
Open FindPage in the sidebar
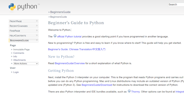(23, 31)
